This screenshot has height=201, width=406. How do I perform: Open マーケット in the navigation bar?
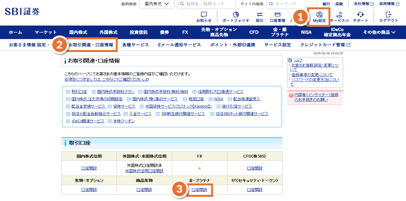[46, 32]
